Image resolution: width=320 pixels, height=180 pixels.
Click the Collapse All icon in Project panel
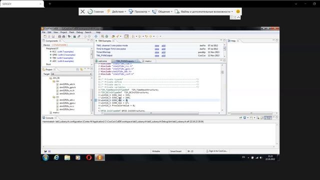pyautogui.click(x=77, y=69)
